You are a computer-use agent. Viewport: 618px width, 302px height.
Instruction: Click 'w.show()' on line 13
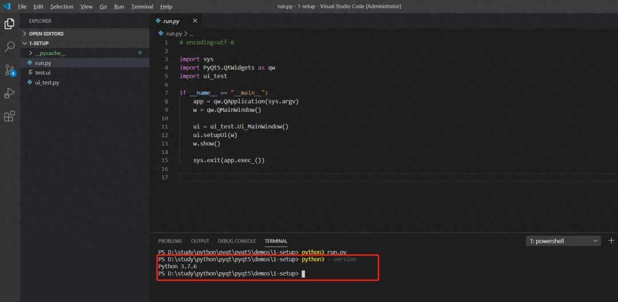coord(207,143)
